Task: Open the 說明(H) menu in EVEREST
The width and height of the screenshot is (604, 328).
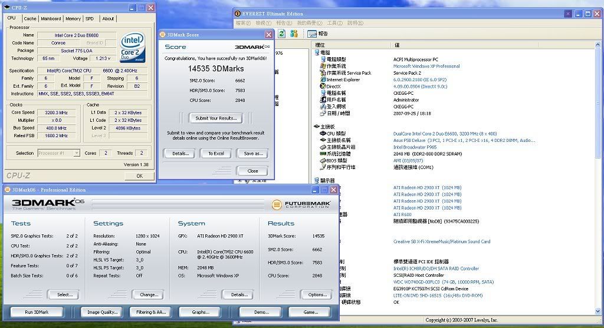Action: pyautogui.click(x=355, y=23)
